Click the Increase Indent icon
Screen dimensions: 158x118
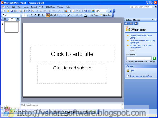[81, 15]
